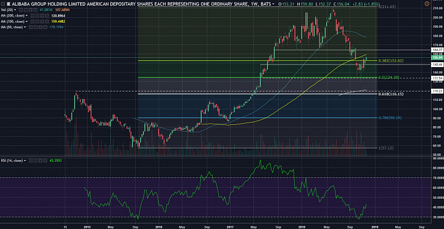Open the dropdown arrow after BATS in title

pos(273,4)
